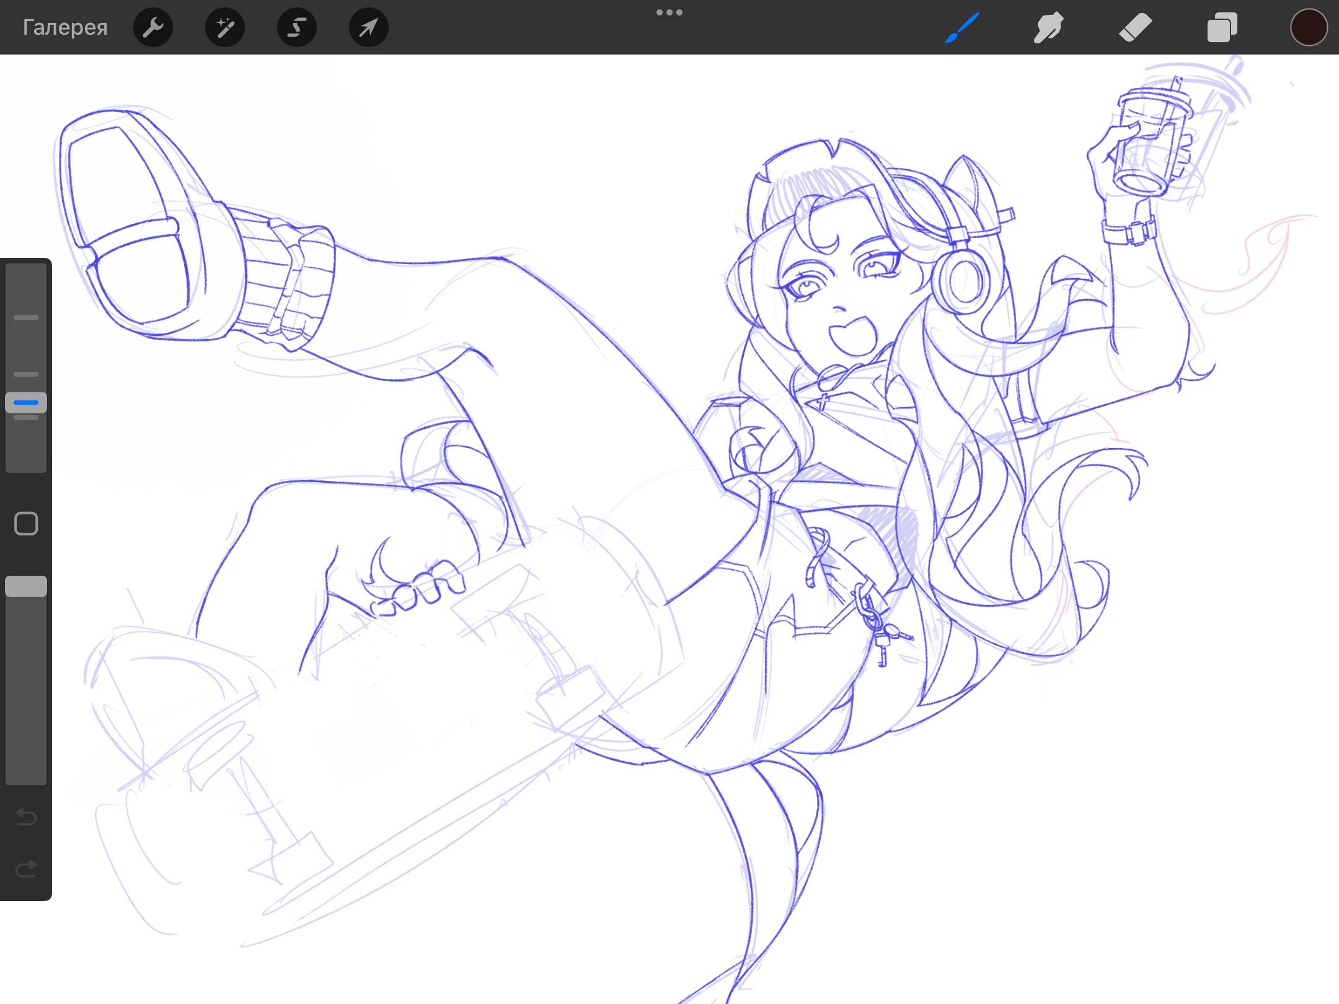Redo the last undone stroke

point(26,869)
